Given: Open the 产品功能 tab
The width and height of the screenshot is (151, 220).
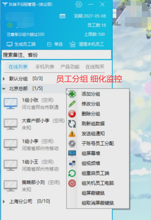Looking at the screenshot, I should click(70, 67).
